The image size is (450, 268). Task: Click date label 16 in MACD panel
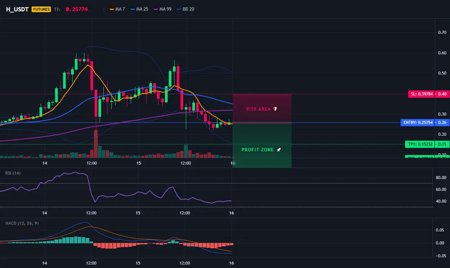click(231, 263)
